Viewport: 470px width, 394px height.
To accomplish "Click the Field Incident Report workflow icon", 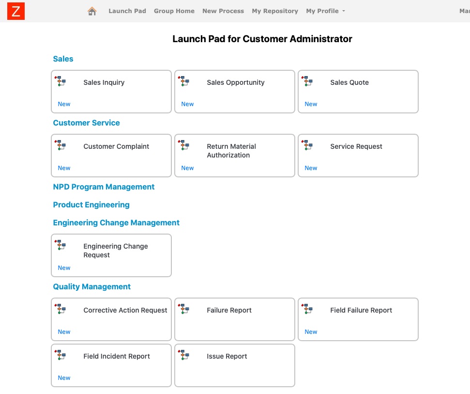I will pyautogui.click(x=60, y=355).
